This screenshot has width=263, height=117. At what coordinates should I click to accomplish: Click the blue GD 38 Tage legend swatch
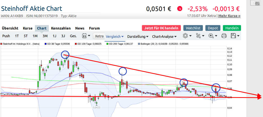46,44
